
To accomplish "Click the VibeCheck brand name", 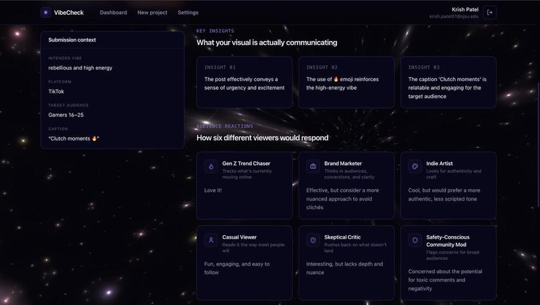I will point(69,13).
